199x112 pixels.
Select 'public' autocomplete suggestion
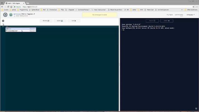(21, 29)
